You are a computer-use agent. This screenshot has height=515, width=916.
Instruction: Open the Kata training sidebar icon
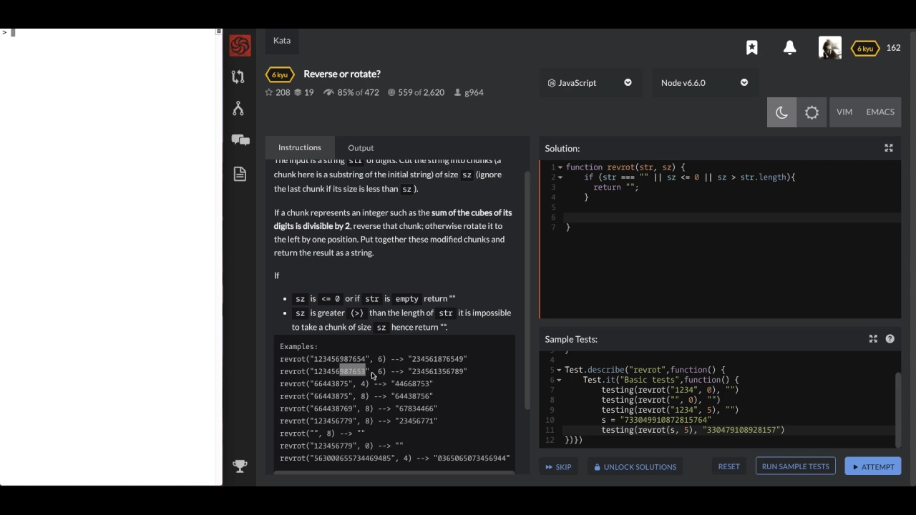point(238,77)
